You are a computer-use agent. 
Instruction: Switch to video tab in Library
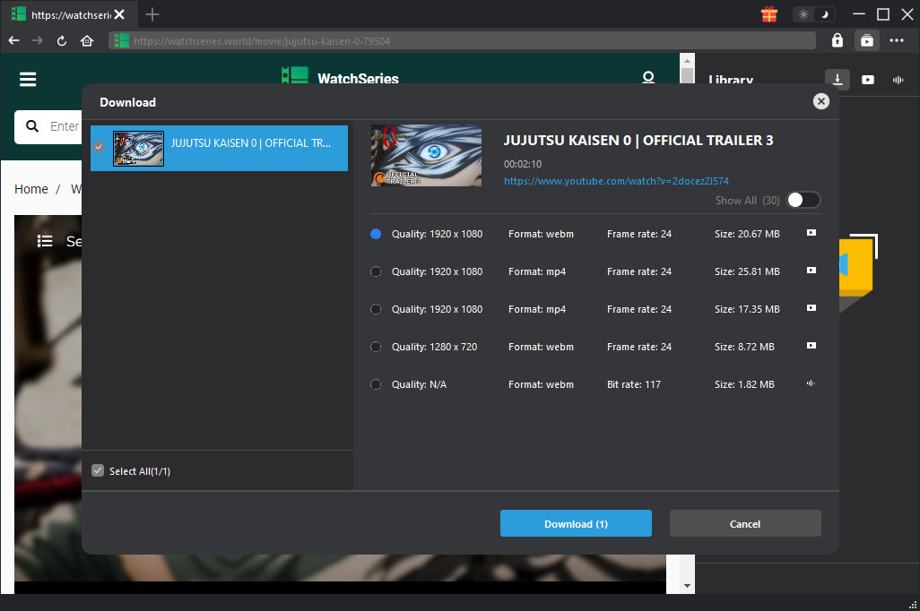(x=868, y=80)
